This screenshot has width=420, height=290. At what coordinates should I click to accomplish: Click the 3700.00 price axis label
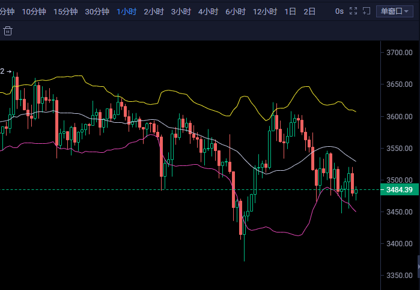click(x=400, y=53)
